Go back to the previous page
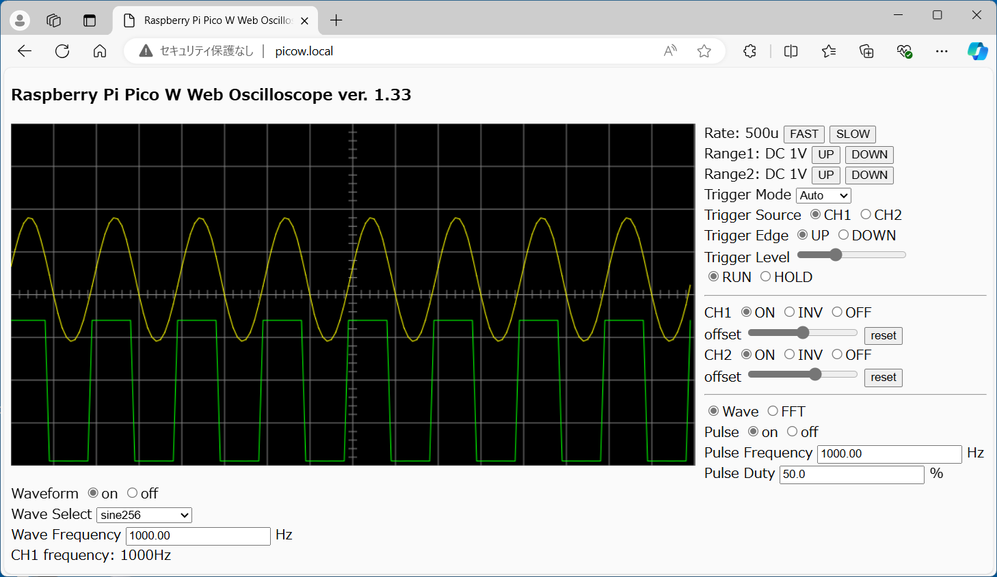Viewport: 997px width, 577px height. pyautogui.click(x=25, y=51)
